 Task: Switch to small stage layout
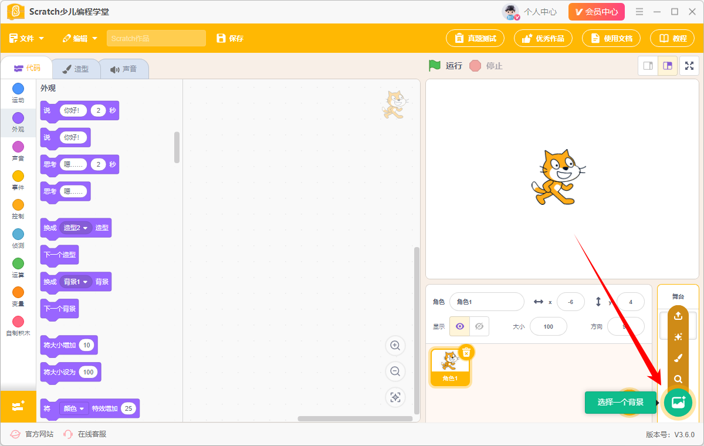coord(648,66)
